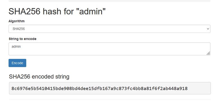Viewport: 218px width, 102px height.
Task: Click the chevron arrow of the Algorithm select
Action: click(208, 29)
